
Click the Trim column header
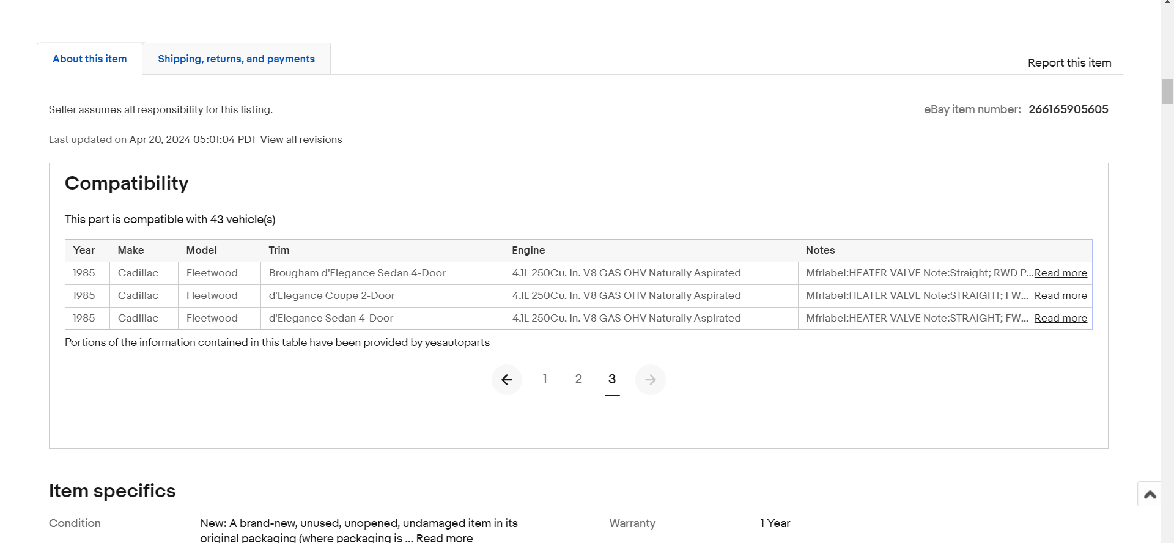279,250
